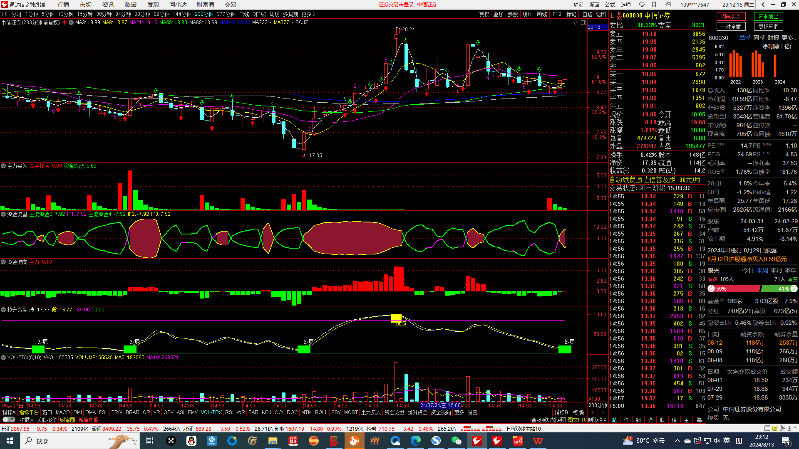799x449 pixels.
Task: Click the +自选 add to watchlist button
Action: (586, 14)
